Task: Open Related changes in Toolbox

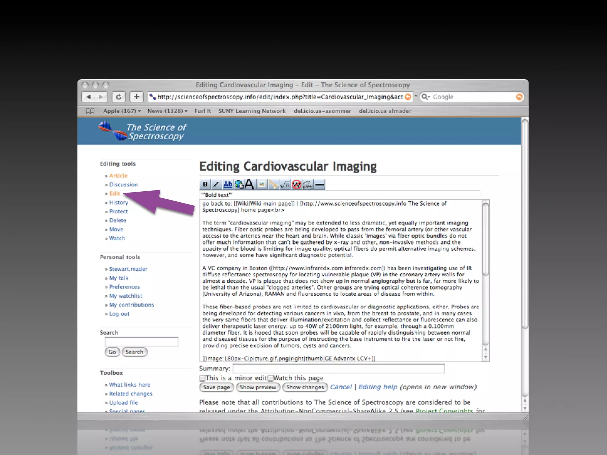Action: (131, 394)
